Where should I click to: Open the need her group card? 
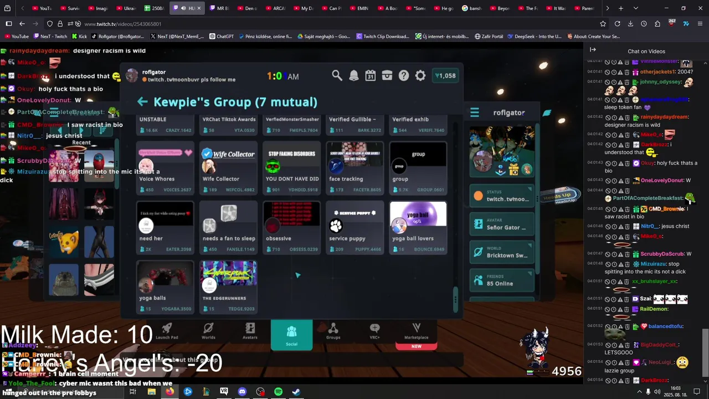coord(165,228)
